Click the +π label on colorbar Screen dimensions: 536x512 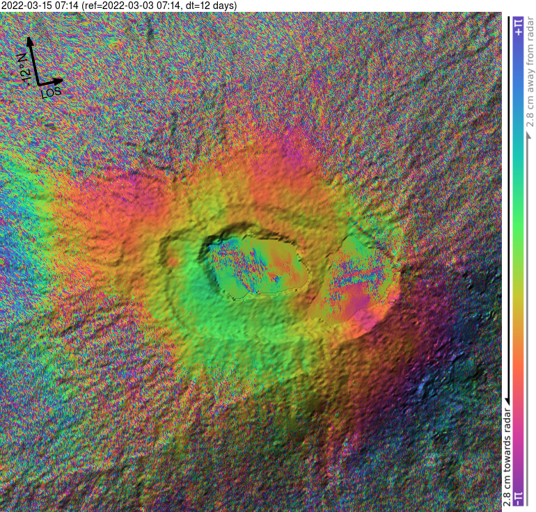coord(519,27)
